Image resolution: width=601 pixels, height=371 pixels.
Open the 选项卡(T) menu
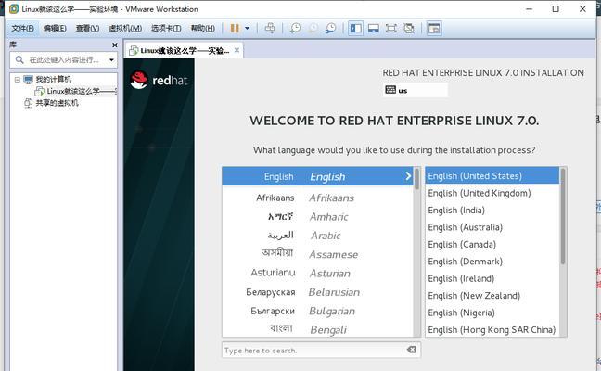(166, 29)
